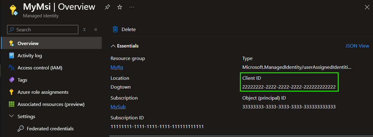Open Access control (IAM)
This screenshot has height=137, width=373.
pos(52,68)
